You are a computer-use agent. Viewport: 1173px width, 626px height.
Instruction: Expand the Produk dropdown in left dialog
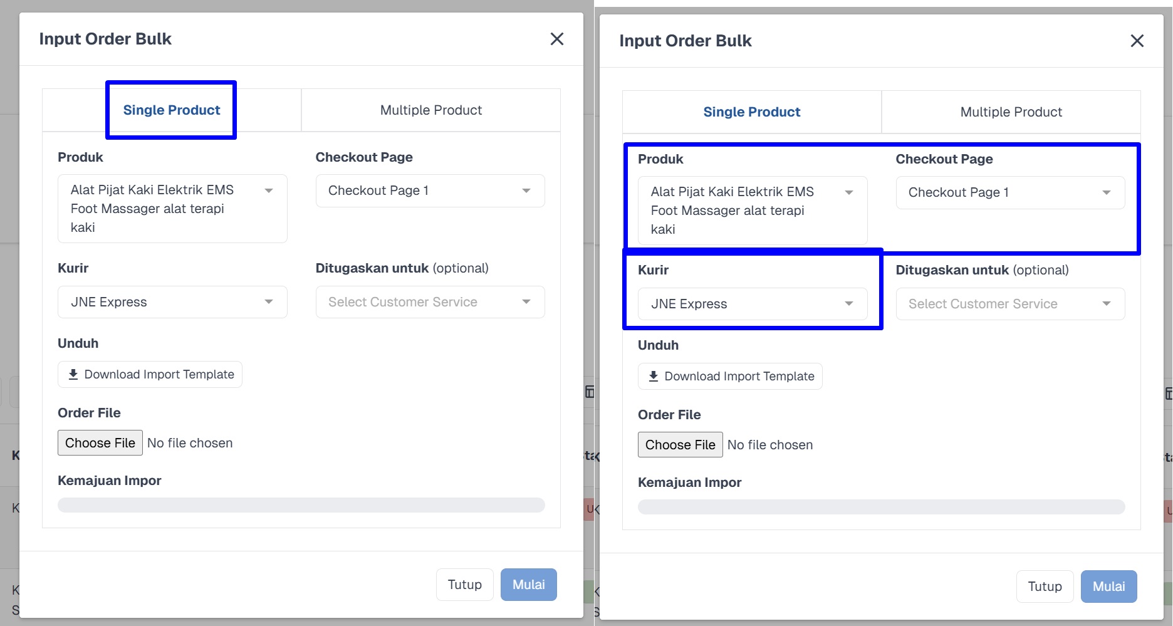pyautogui.click(x=172, y=209)
